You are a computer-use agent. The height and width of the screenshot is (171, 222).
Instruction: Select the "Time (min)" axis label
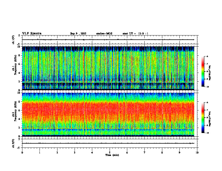point(112,155)
